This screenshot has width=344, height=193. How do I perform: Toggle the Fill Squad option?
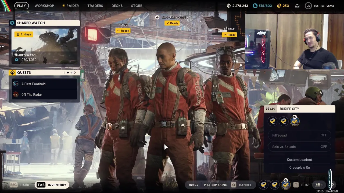click(299, 135)
